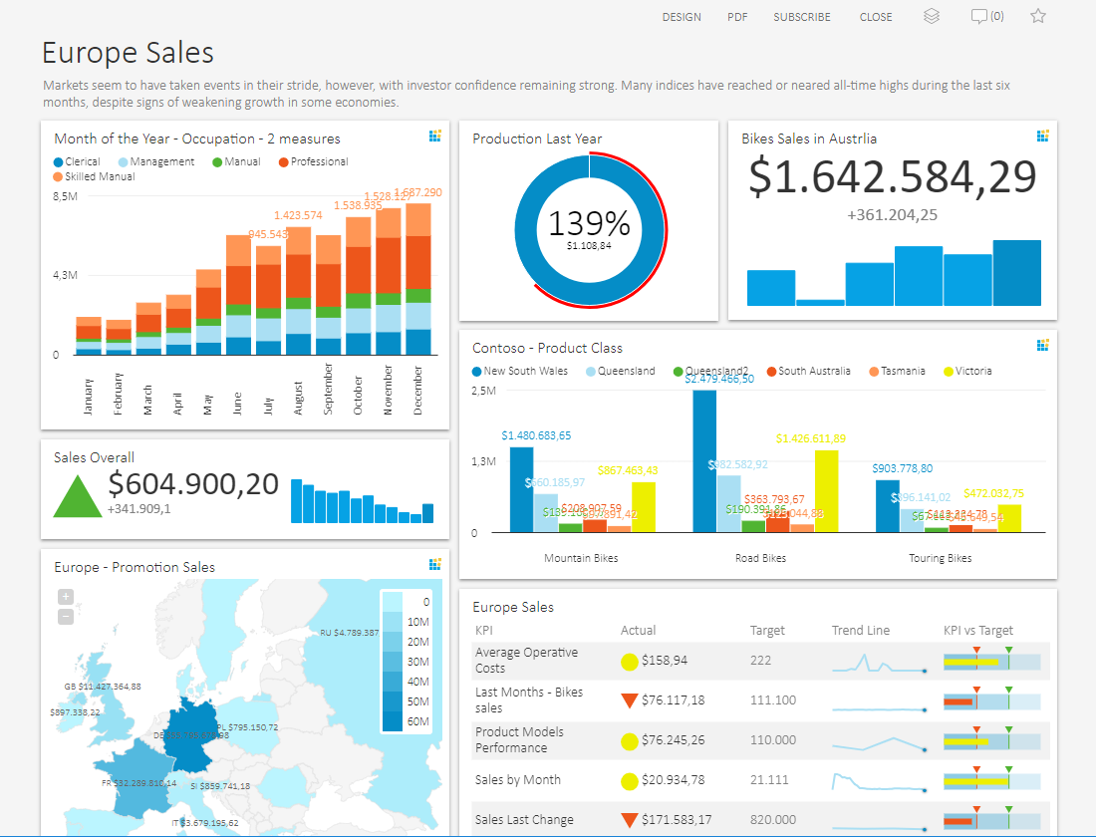Image resolution: width=1096 pixels, height=837 pixels.
Task: Toggle Management legend item in occupation chart
Action: 156,161
